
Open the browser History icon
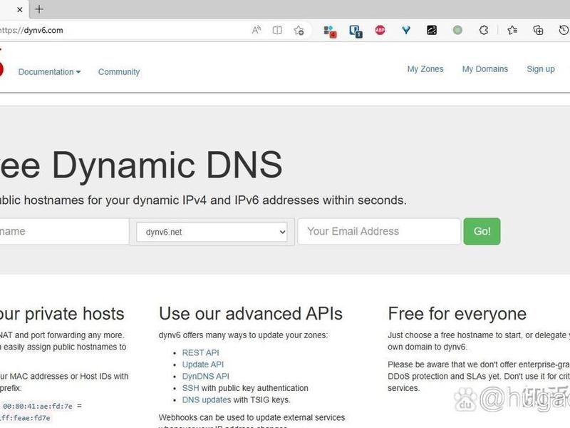pyautogui.click(x=564, y=30)
